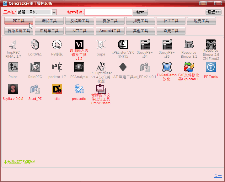The image size is (225, 182).
Task: Switch to the 行为监测工具 category
Action: [x=19, y=31]
